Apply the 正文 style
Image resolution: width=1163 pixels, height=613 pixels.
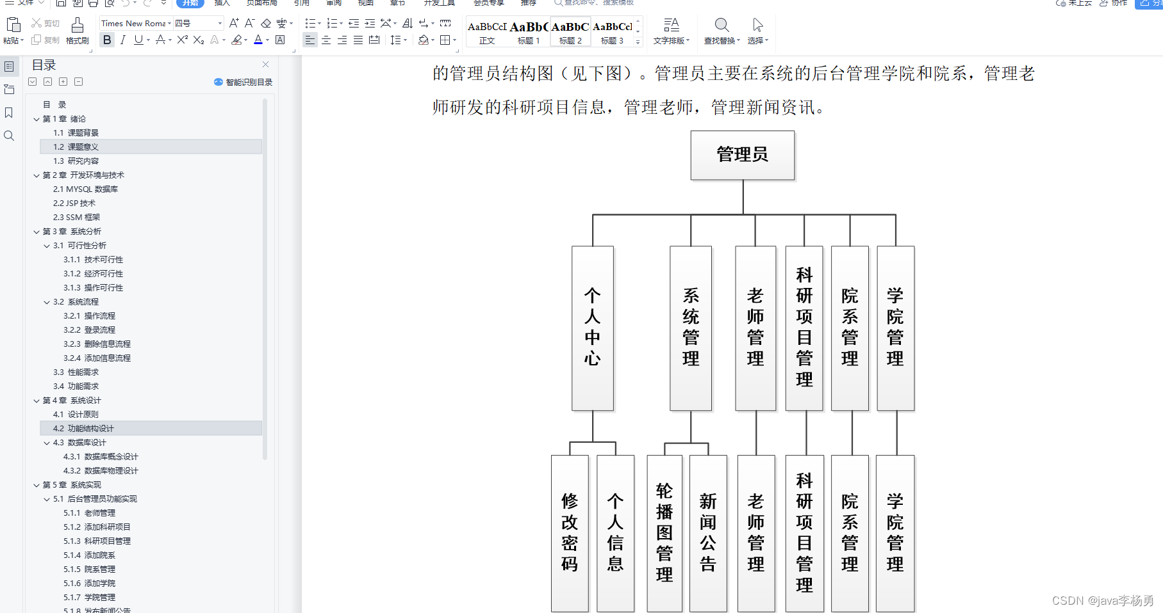coord(487,32)
